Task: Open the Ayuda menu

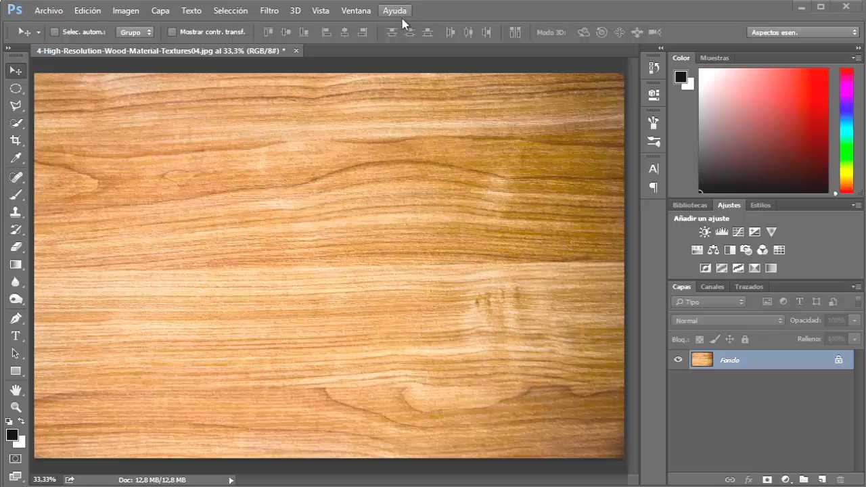Action: click(x=394, y=11)
